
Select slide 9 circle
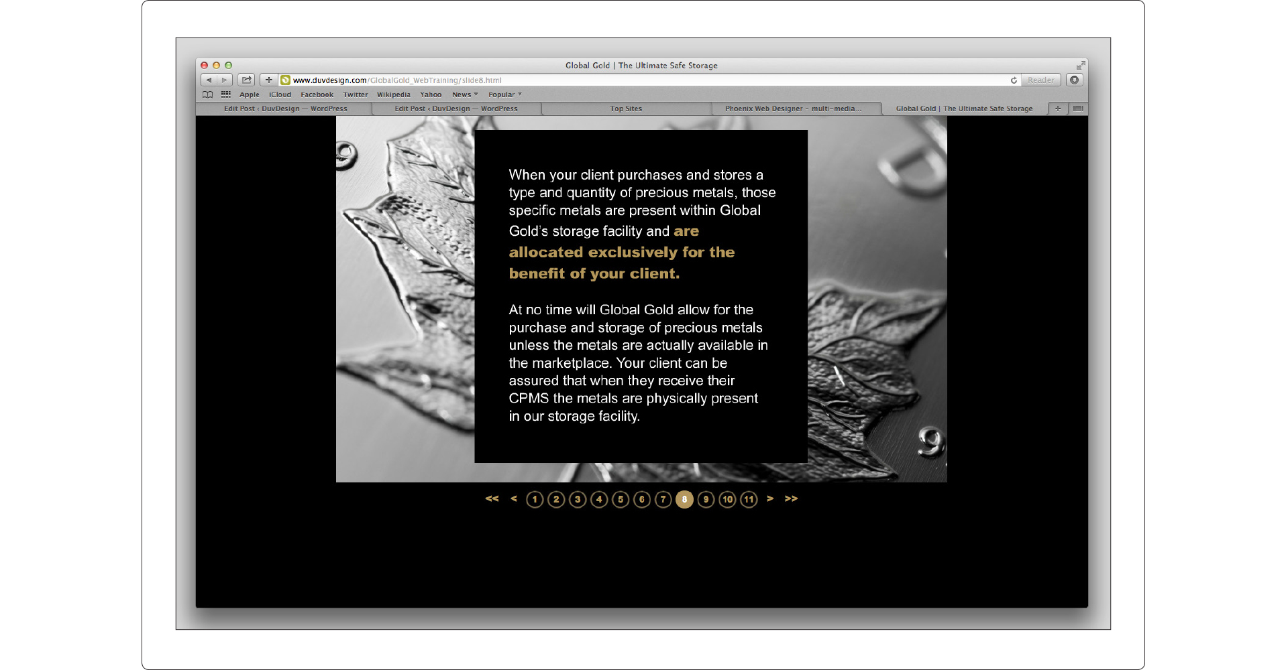(706, 500)
